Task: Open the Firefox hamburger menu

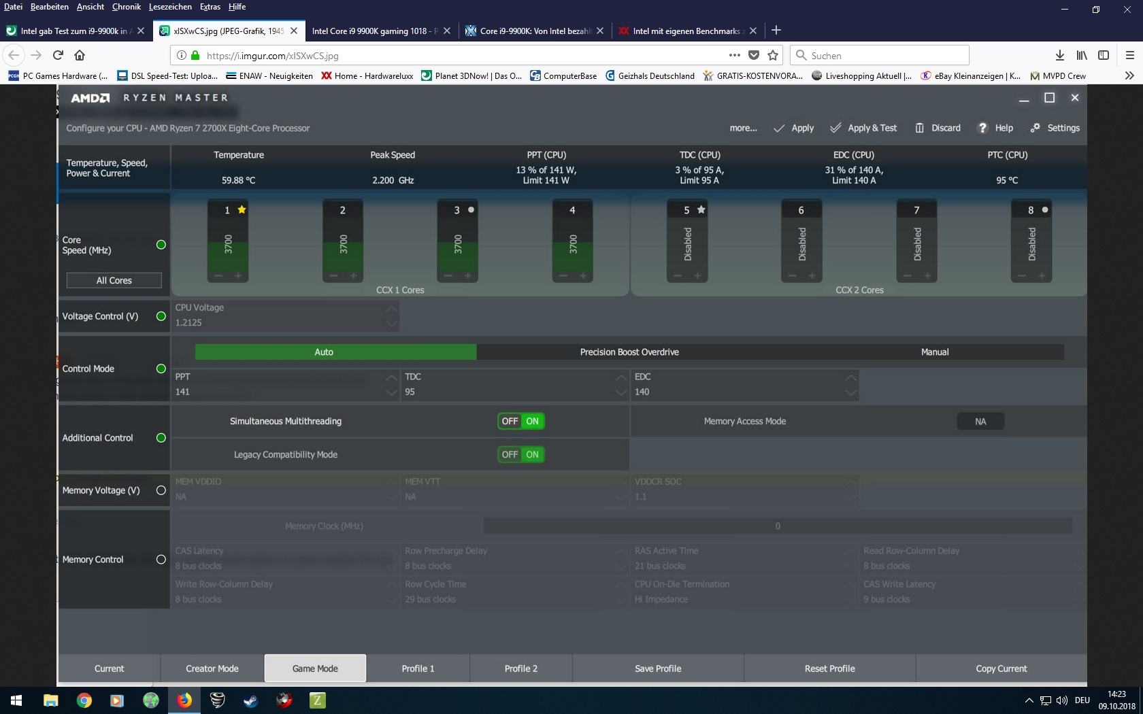Action: point(1129,55)
